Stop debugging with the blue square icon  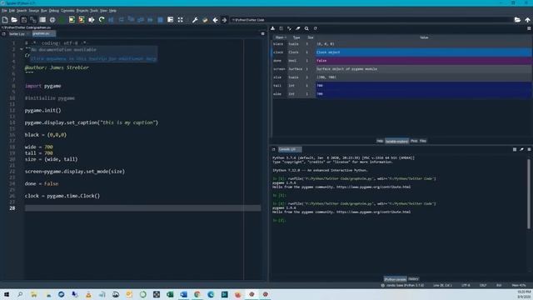(x=161, y=20)
